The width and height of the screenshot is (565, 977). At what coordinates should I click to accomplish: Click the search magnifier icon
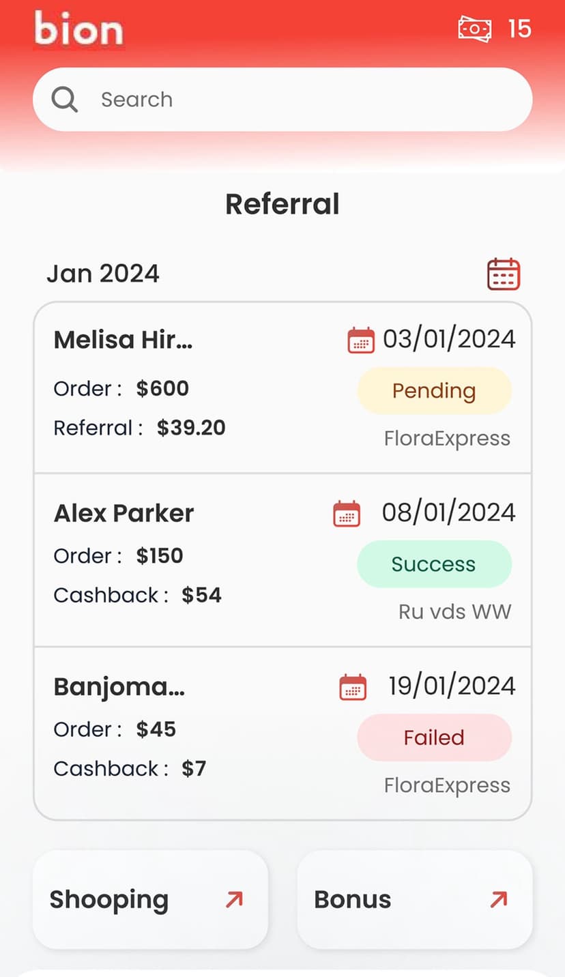[x=65, y=100]
